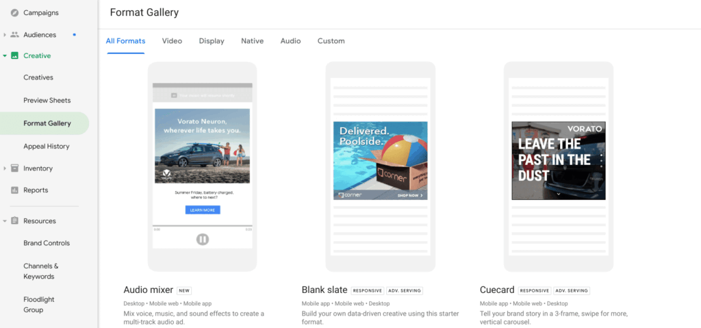
Task: Open the Native formats tab
Action: (252, 41)
